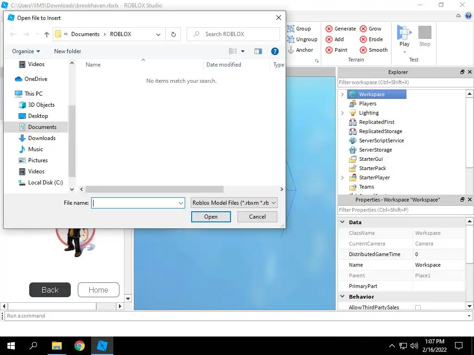Click Cancel button in dialog
This screenshot has width=474, height=355.
pos(257,217)
